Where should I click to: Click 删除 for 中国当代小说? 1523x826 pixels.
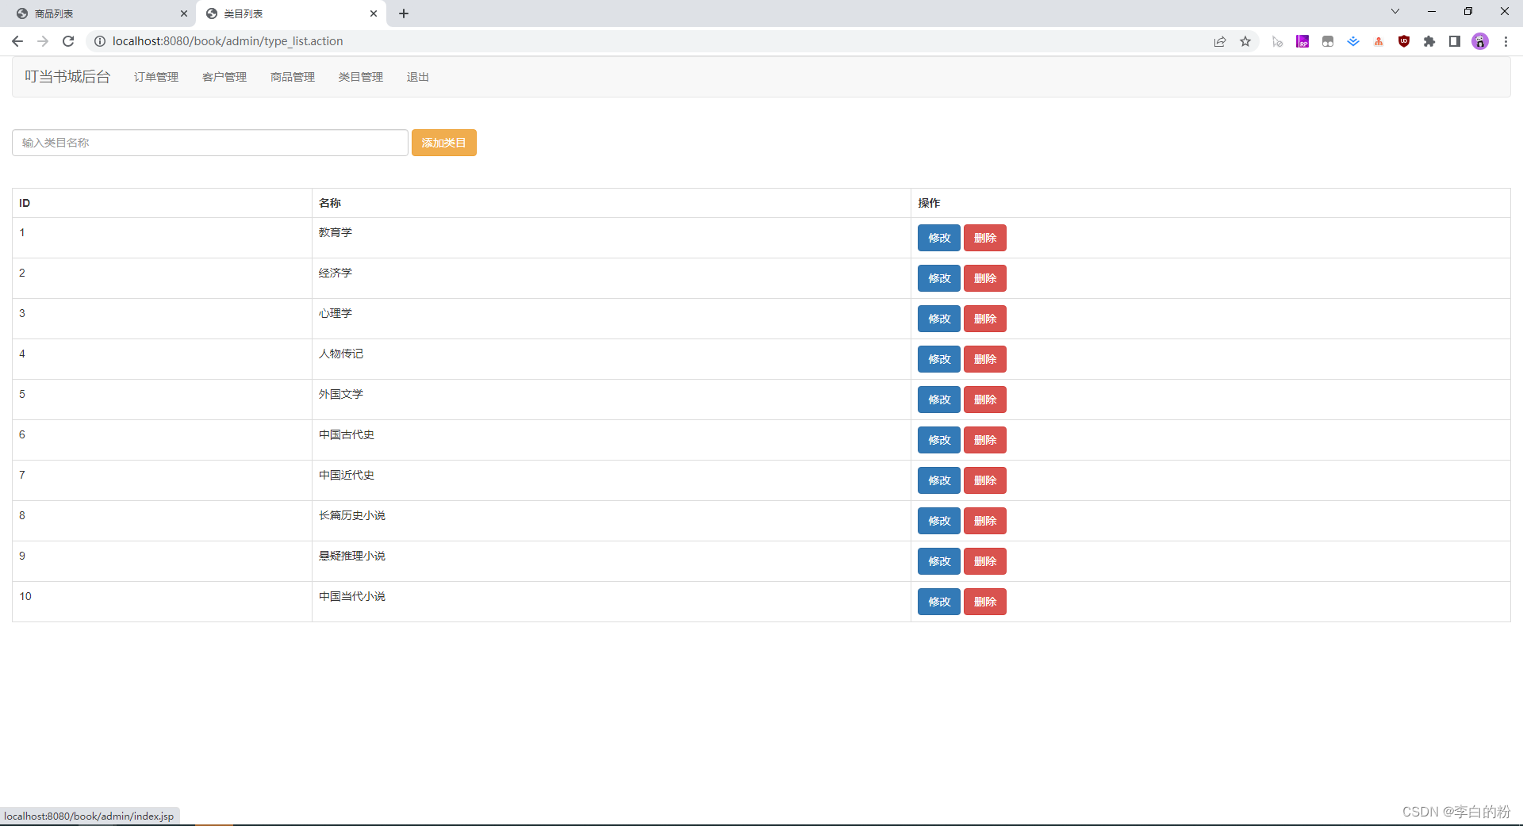point(985,602)
